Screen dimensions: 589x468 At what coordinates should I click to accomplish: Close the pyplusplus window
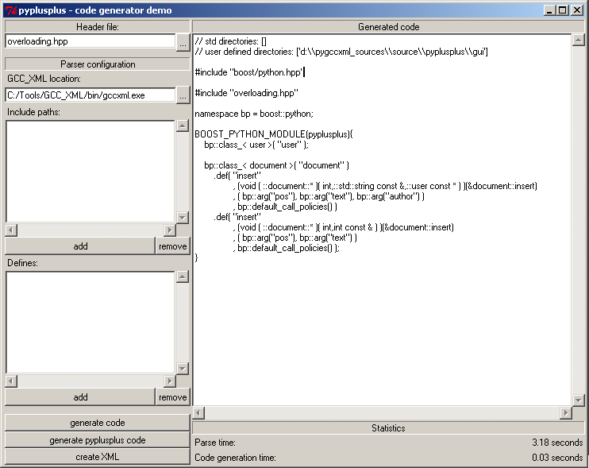(576, 10)
